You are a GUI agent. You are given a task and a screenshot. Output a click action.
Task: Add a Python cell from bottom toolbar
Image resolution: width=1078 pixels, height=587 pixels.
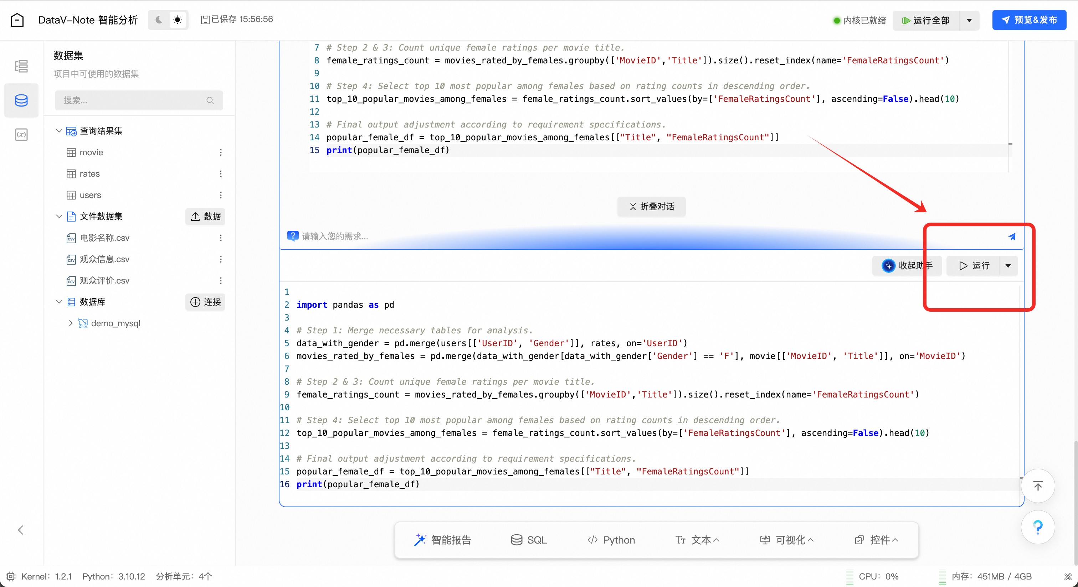click(x=611, y=540)
